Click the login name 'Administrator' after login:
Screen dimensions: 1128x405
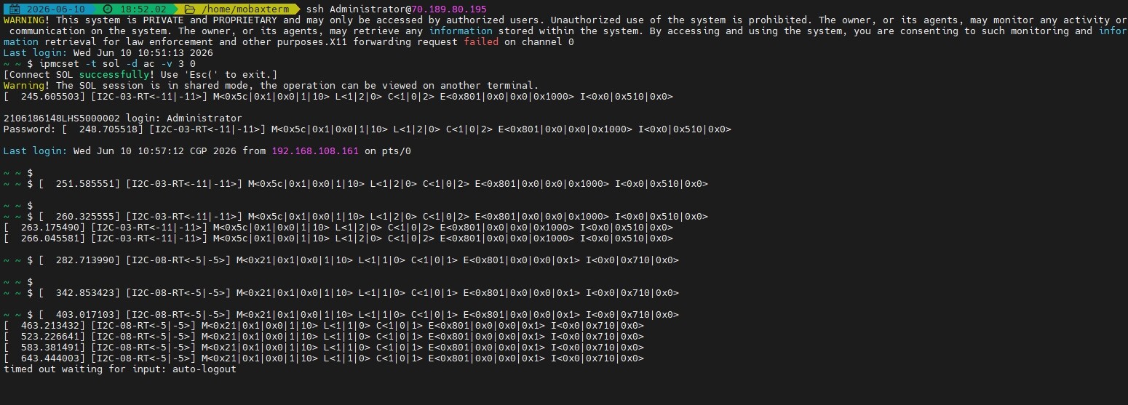point(204,118)
